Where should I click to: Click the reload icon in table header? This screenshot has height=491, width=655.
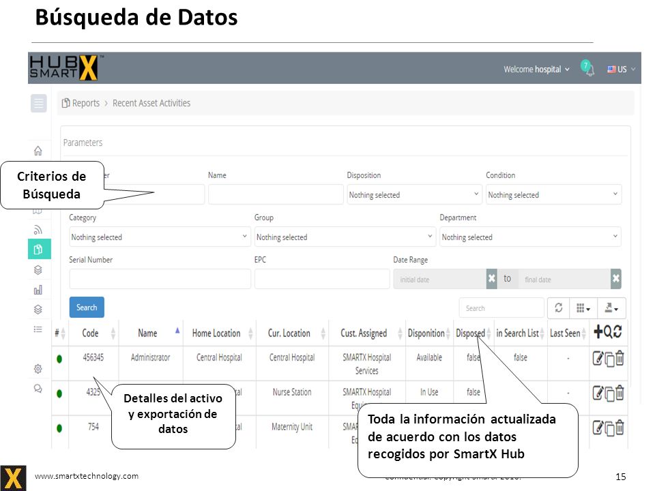click(618, 332)
